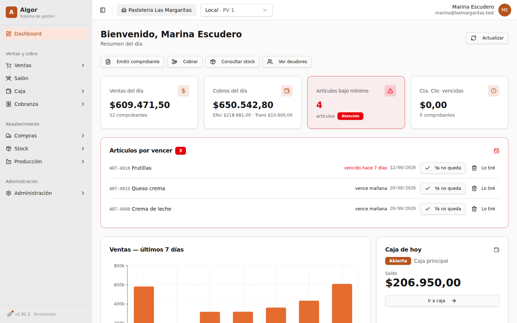Click the dollar icon on Ventas del día
Image resolution: width=517 pixels, height=323 pixels.
[183, 91]
